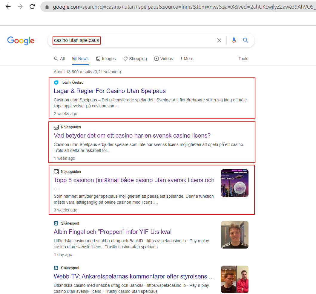Open 'Vad betyder det om ett casino' article
This screenshot has height=294, width=316.
pos(132,135)
